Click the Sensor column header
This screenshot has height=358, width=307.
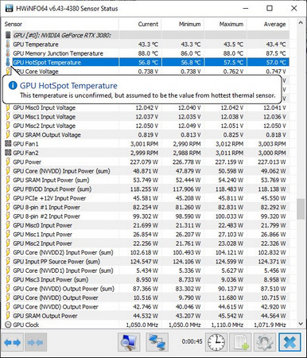(x=60, y=24)
